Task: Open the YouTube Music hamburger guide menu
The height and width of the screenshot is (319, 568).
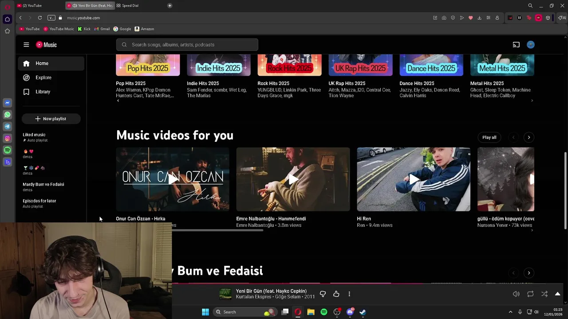Action: click(x=26, y=45)
